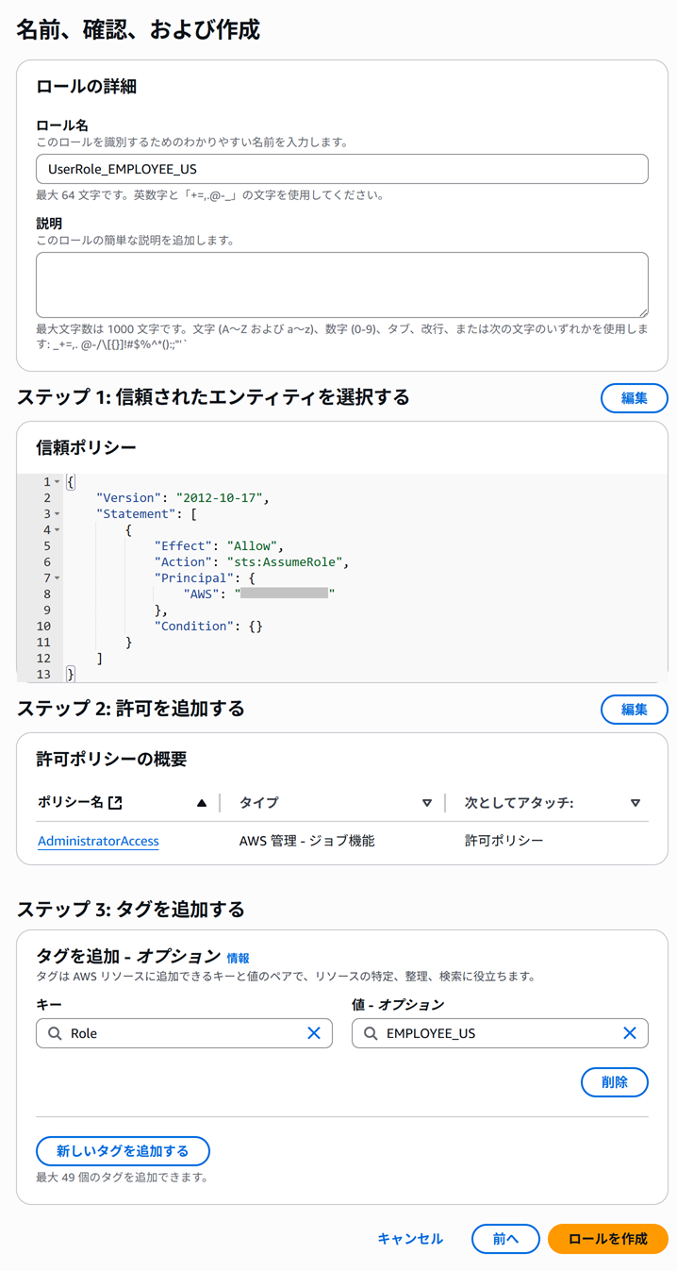Collapse the Principal fold arrow on line 7
This screenshot has width=677, height=1271.
(x=57, y=578)
